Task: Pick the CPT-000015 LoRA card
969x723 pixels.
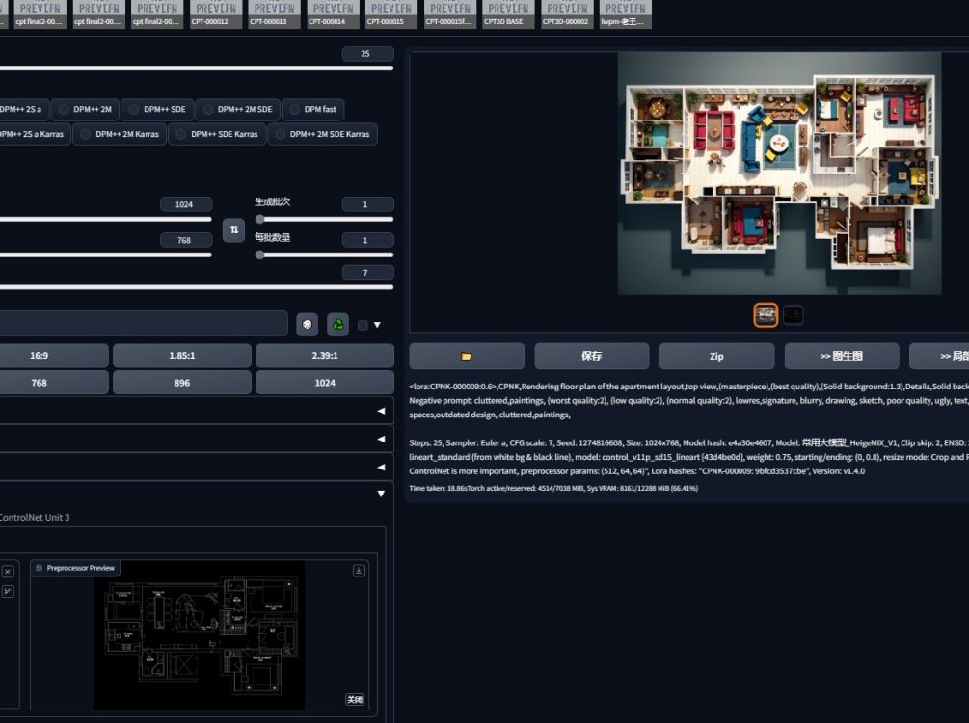Action: pos(391,13)
